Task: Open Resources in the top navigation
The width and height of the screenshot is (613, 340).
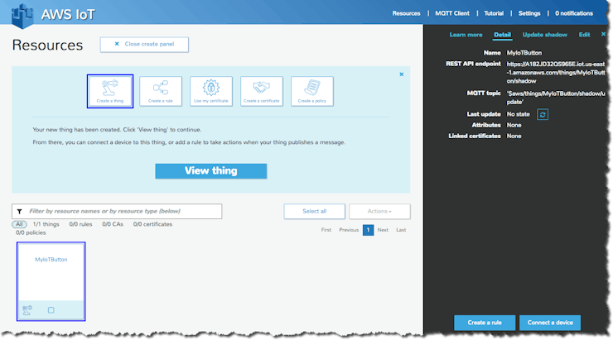Action: click(x=406, y=13)
